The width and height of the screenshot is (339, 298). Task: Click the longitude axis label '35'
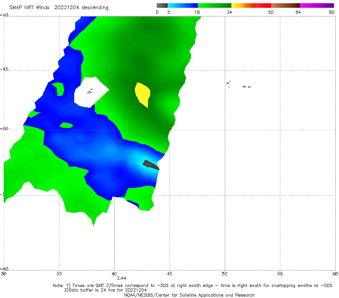coord(59,274)
